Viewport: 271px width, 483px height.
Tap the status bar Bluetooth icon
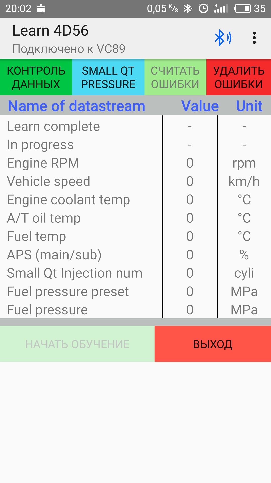[188, 9]
